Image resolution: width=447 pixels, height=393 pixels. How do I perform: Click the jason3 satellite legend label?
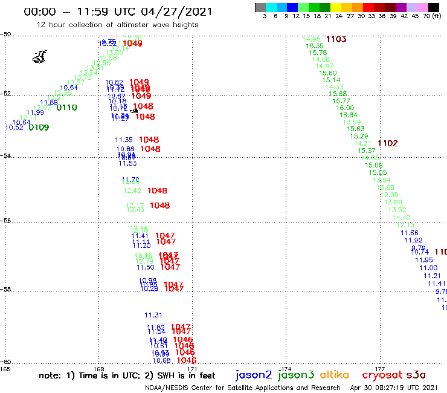coord(296,375)
